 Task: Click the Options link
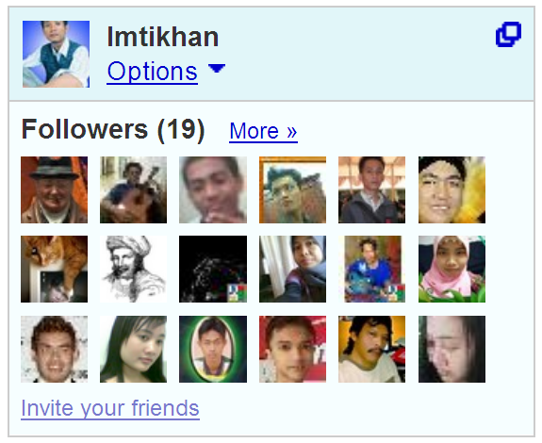tap(153, 72)
